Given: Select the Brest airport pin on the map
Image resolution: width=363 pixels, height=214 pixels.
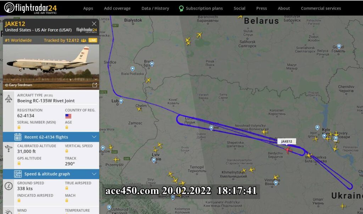Looking at the screenshot, I should 152,64.
